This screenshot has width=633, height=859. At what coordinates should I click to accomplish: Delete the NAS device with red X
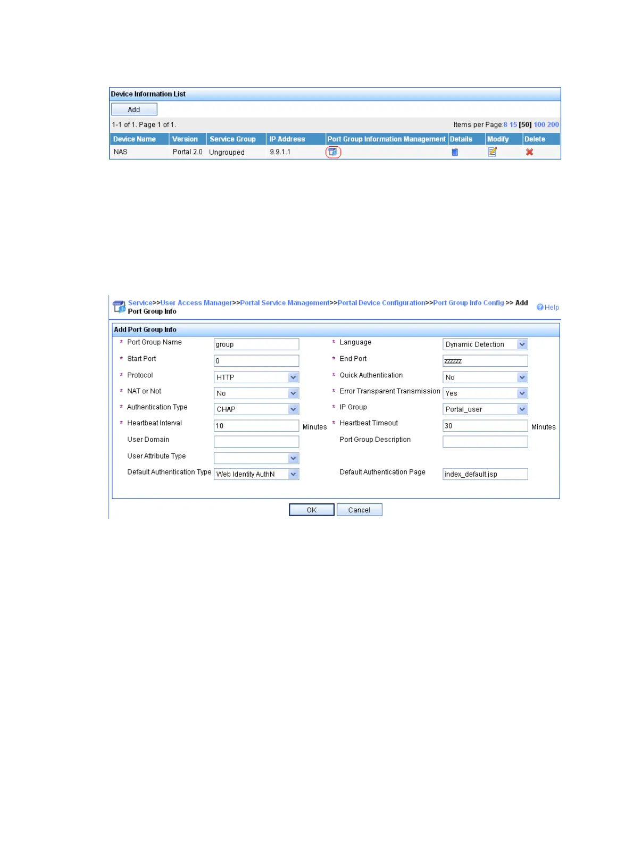tap(530, 152)
